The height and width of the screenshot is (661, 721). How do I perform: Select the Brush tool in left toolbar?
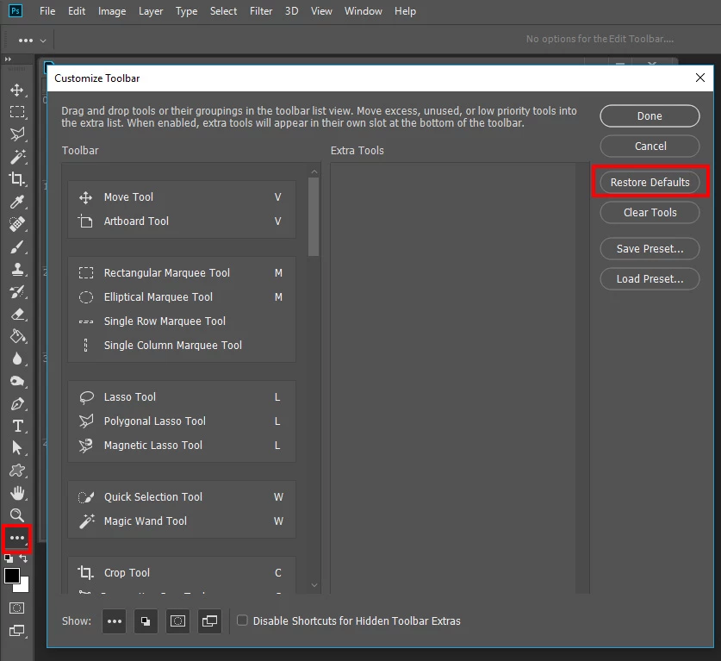[17, 246]
